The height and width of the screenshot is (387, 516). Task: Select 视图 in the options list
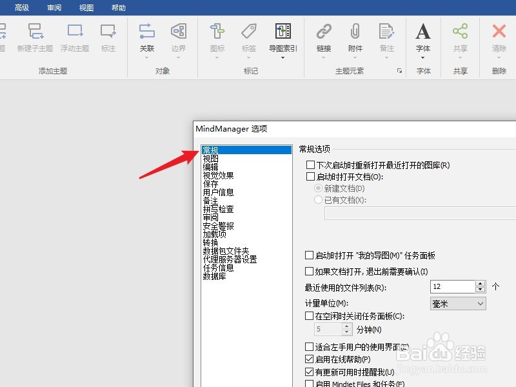[246, 159]
